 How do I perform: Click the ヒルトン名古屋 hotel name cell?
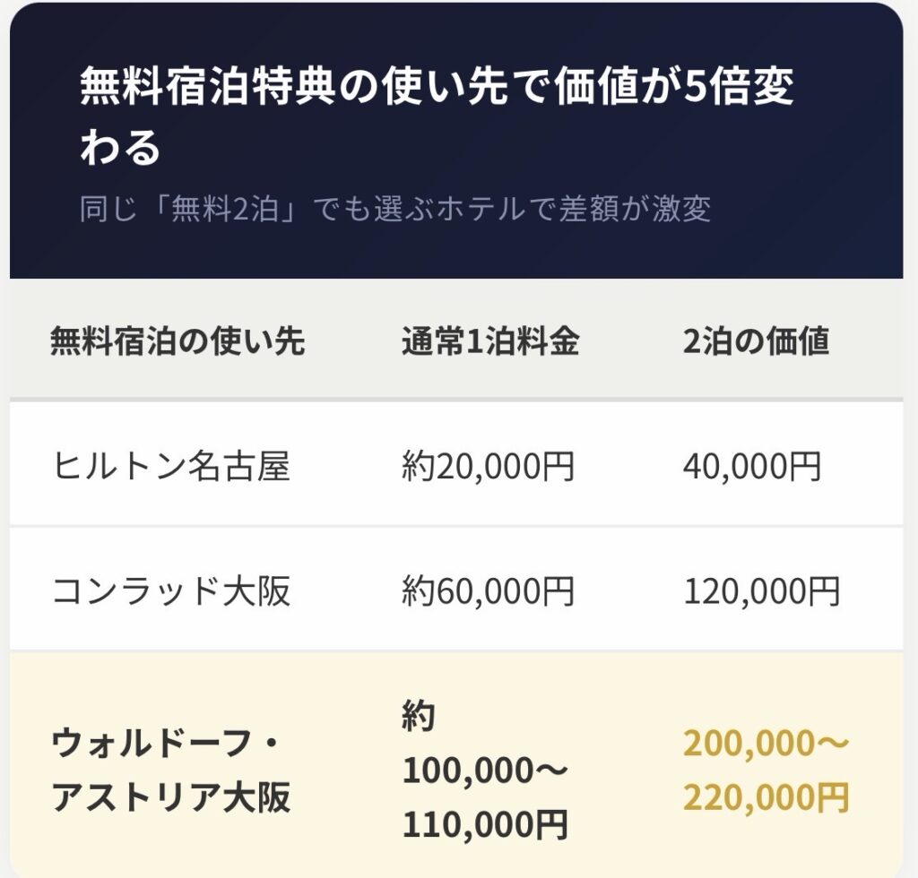point(171,467)
